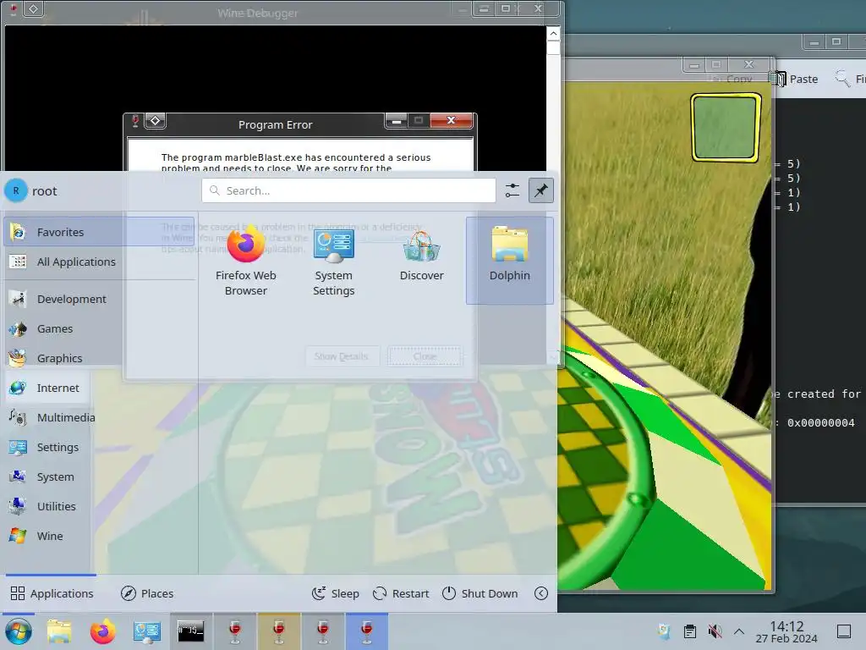Switch to the yellow-highlighted Wine taskbar entry

(279, 631)
